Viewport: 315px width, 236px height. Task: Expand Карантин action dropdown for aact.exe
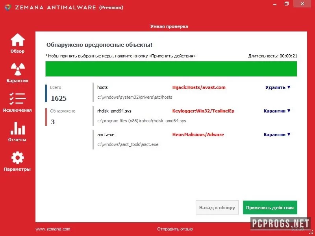[277, 135]
